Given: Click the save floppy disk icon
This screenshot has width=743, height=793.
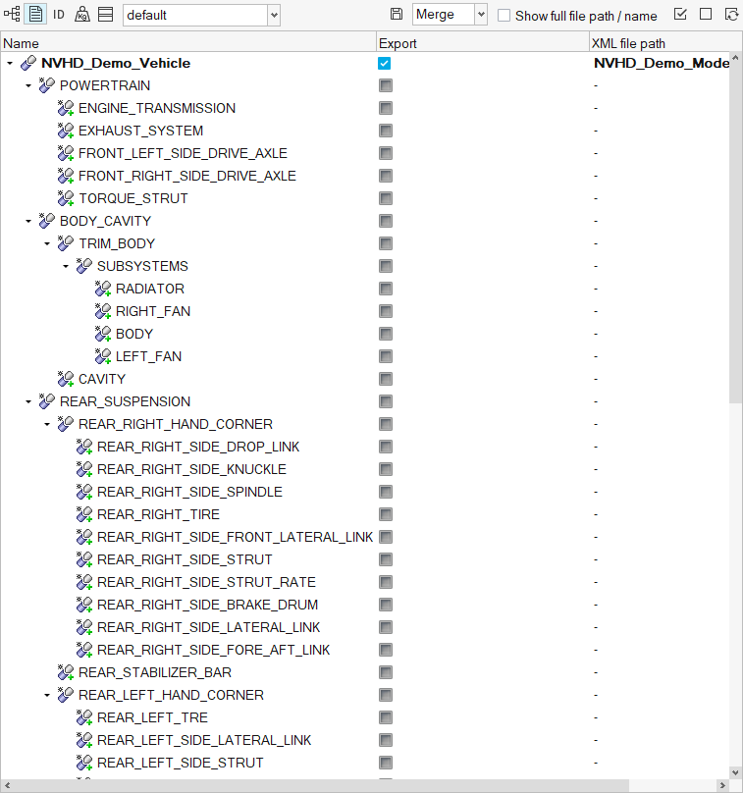Looking at the screenshot, I should click(397, 14).
